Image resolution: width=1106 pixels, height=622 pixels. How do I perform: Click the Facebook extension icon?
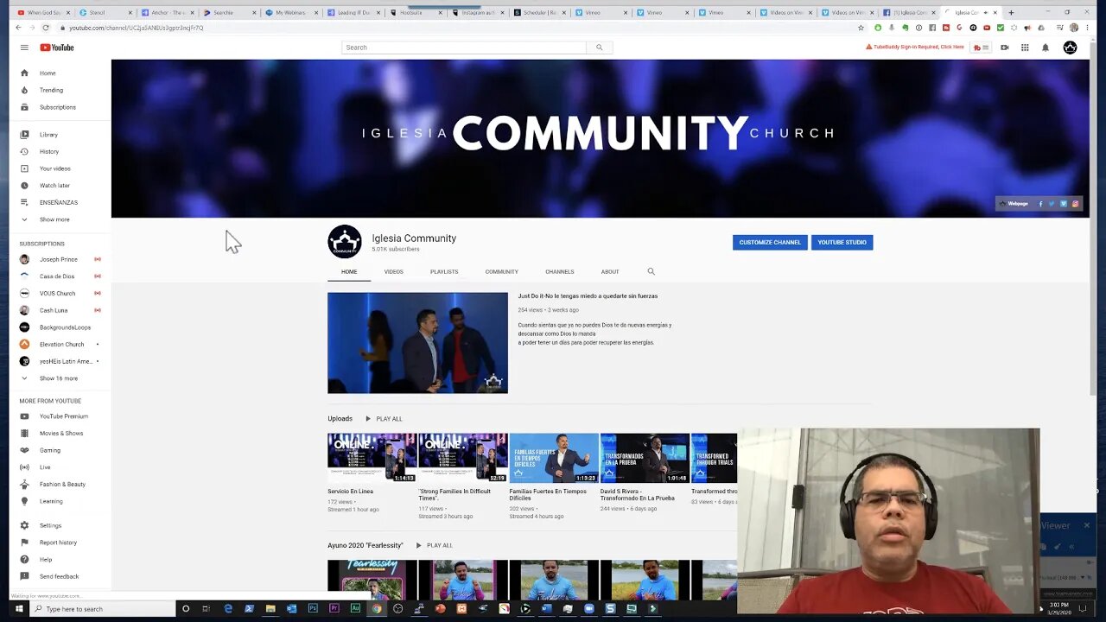932,28
